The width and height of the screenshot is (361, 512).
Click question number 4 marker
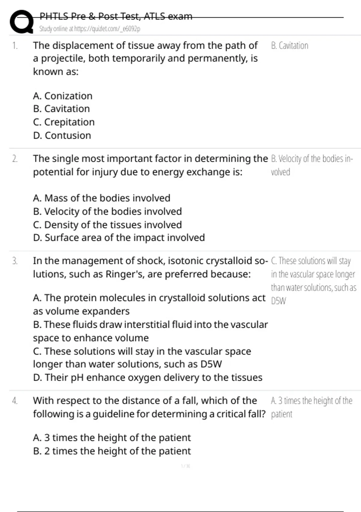pyautogui.click(x=15, y=401)
